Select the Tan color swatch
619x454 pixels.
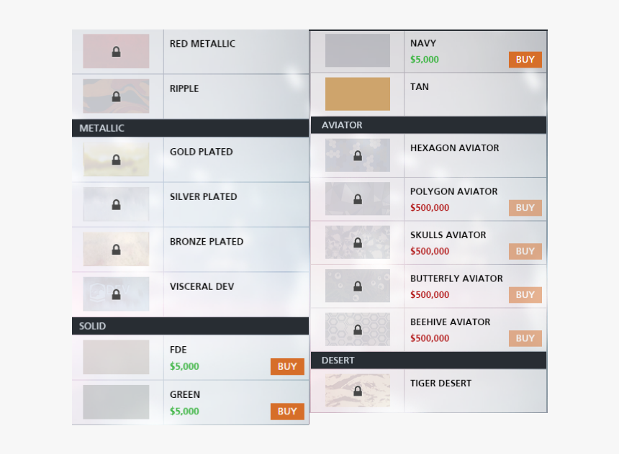click(x=358, y=94)
